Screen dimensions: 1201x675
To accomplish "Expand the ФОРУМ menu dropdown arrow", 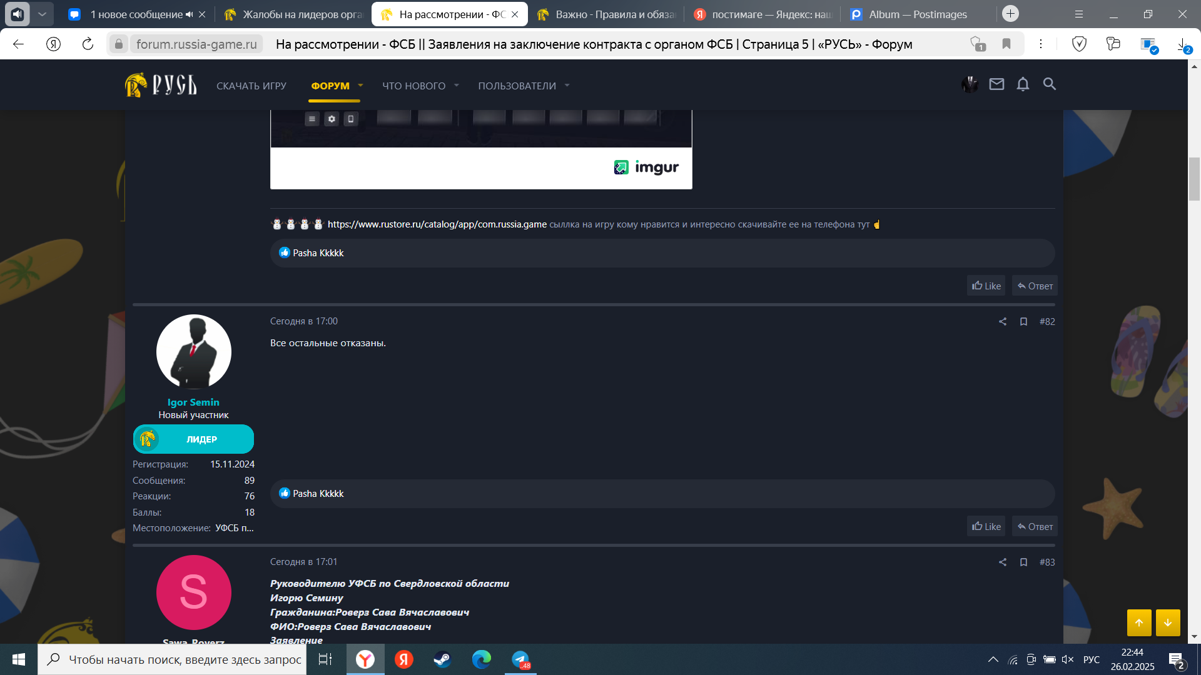I will click(360, 86).
